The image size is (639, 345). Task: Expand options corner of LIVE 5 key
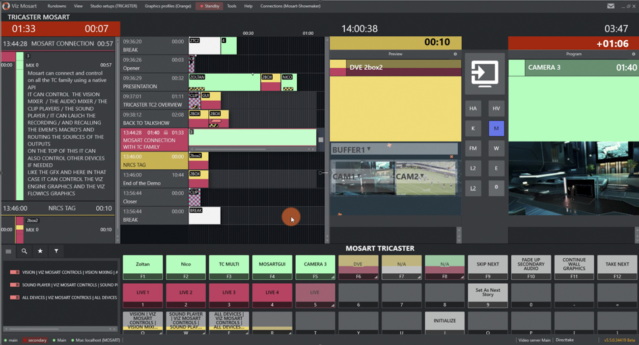tap(333, 305)
